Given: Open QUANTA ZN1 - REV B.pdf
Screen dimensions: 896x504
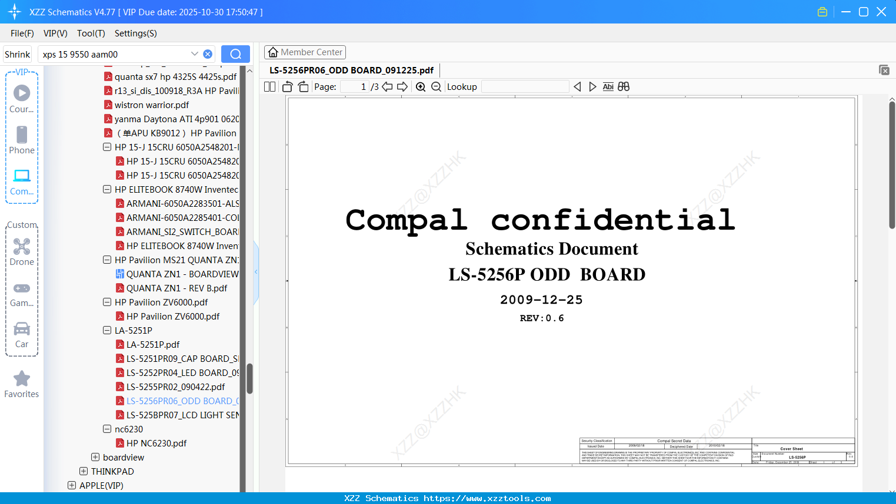Looking at the screenshot, I should click(x=176, y=288).
